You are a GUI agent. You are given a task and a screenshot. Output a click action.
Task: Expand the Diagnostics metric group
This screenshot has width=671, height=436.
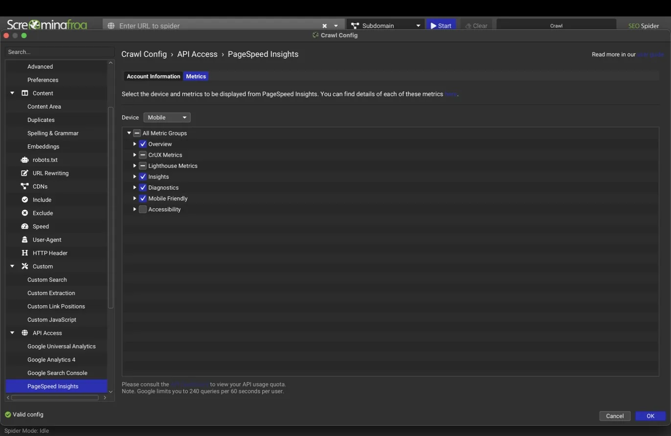tap(134, 187)
